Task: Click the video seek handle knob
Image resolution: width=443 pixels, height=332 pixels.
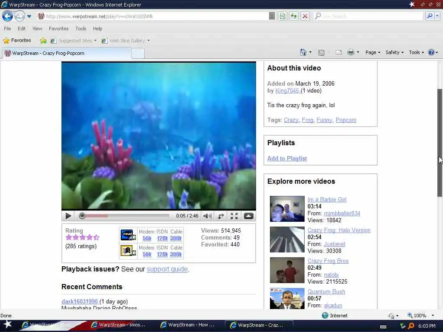Action: pyautogui.click(x=82, y=216)
